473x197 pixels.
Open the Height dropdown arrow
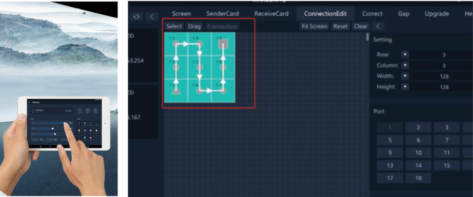pos(405,87)
